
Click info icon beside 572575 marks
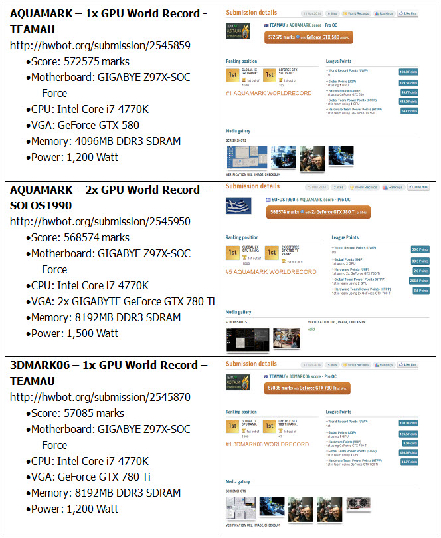pyautogui.click(x=298, y=37)
